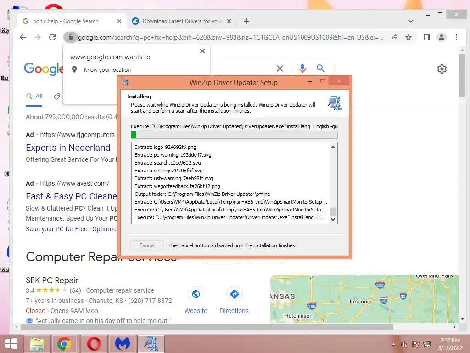Click Scan your PC for Free link
Image resolution: width=470 pixels, height=353 pixels.
pyautogui.click(x=56, y=229)
